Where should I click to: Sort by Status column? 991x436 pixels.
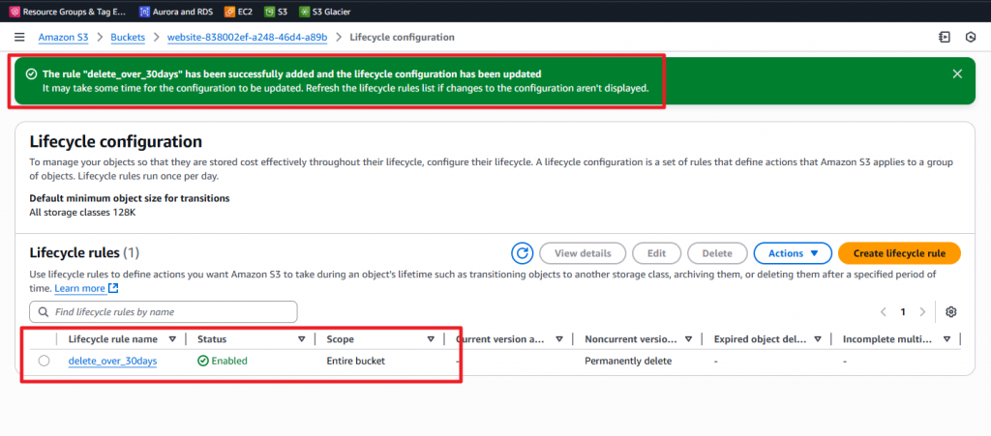tap(302, 339)
